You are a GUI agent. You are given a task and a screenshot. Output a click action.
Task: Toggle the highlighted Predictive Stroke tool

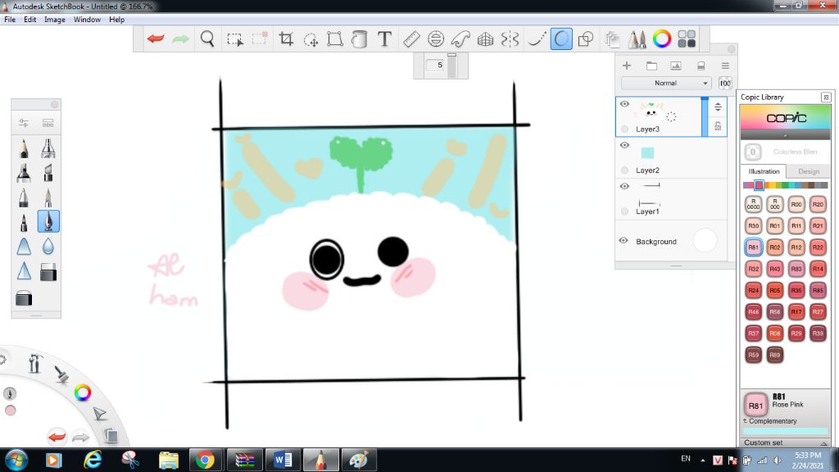click(561, 39)
